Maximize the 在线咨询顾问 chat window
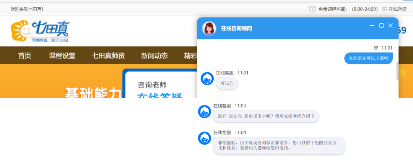The width and height of the screenshot is (413, 167). click(x=381, y=26)
